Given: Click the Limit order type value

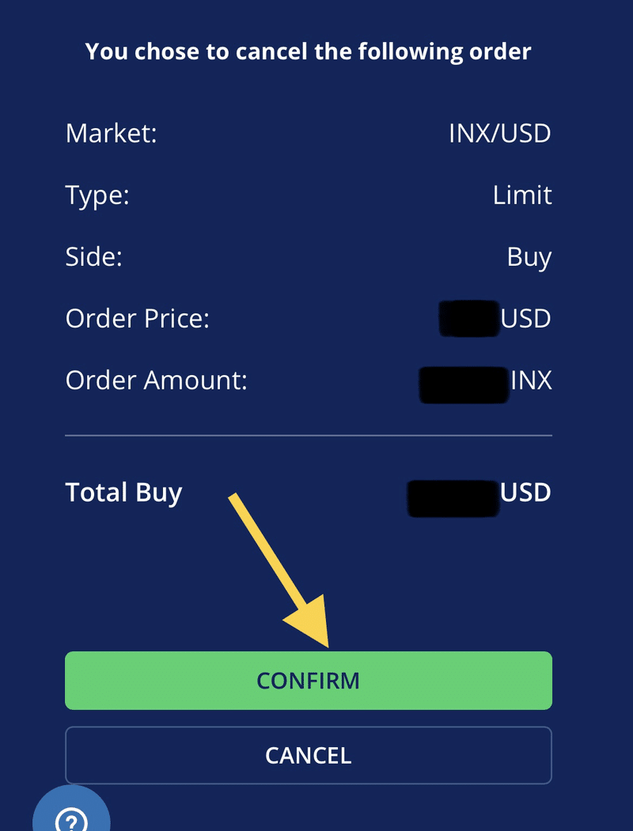Looking at the screenshot, I should click(x=522, y=195).
